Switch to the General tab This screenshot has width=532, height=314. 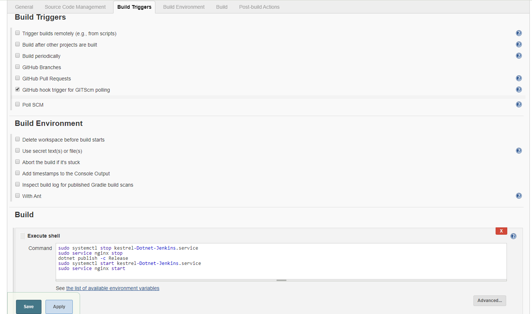coord(24,7)
